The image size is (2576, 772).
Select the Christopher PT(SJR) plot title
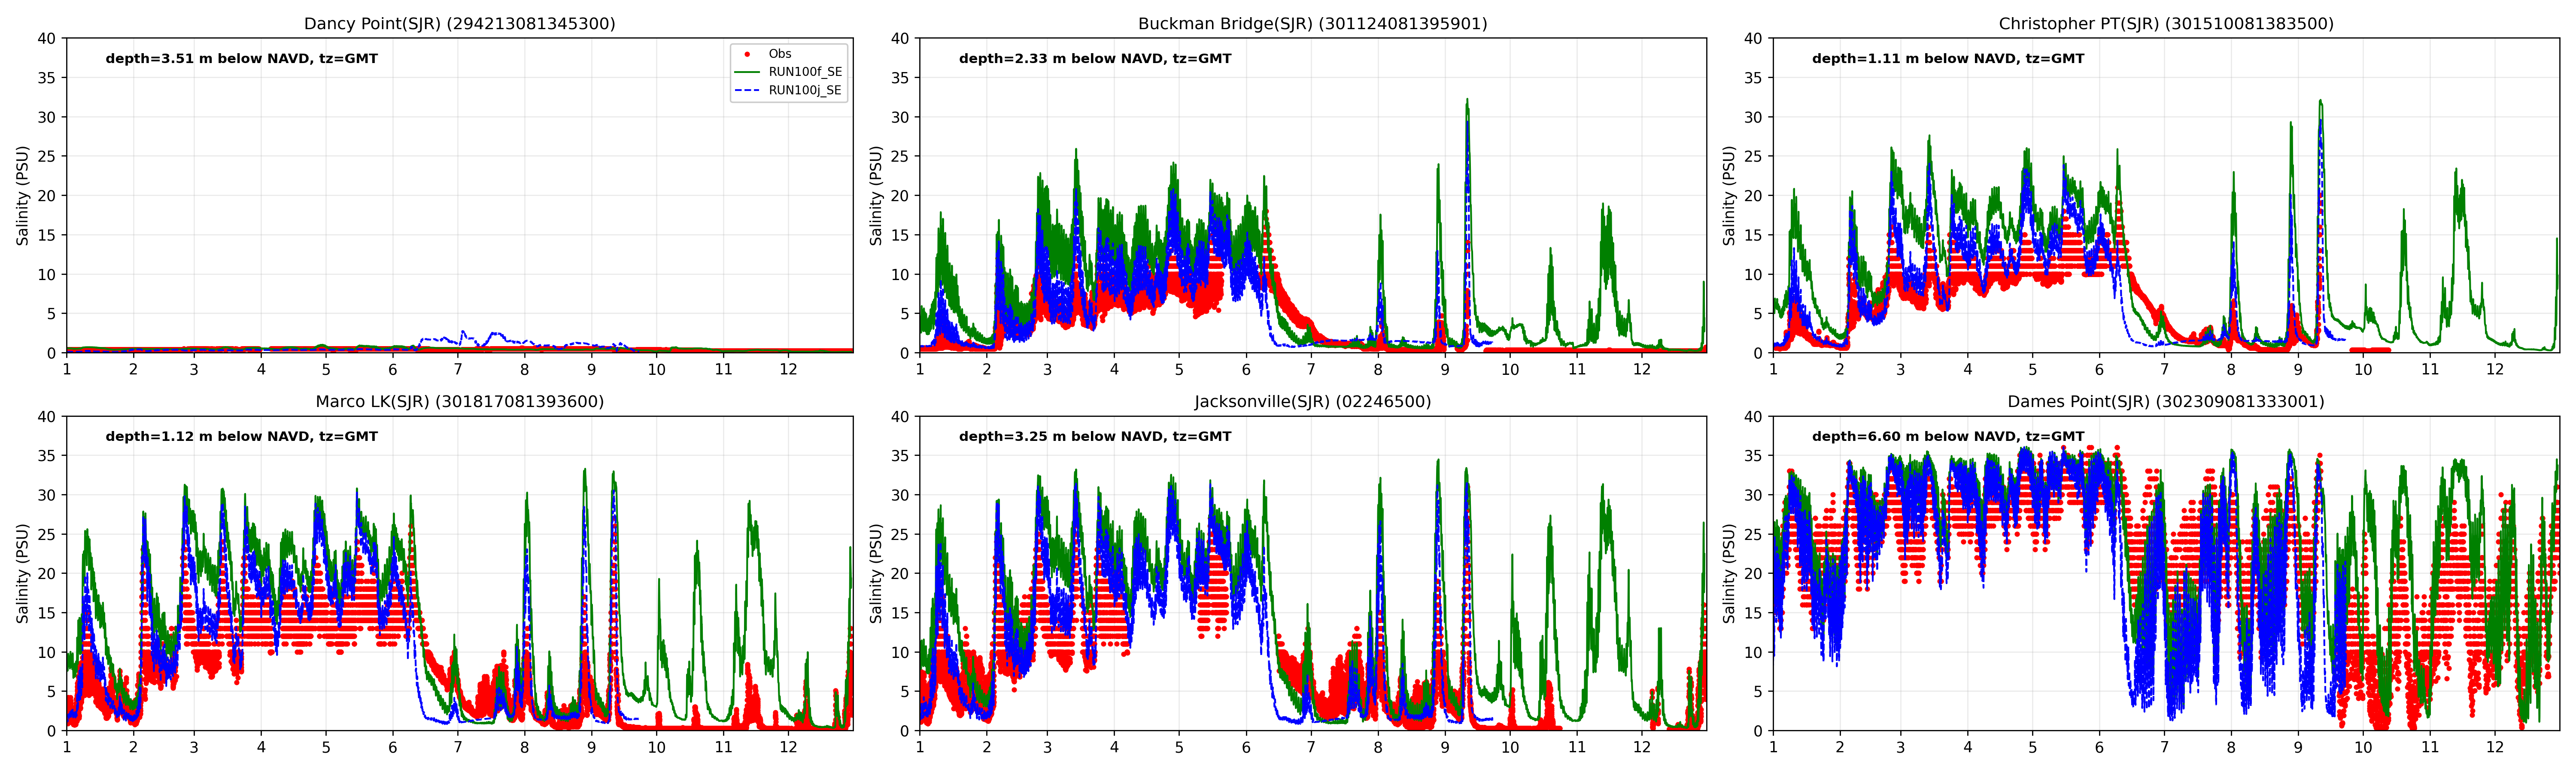tap(2166, 23)
